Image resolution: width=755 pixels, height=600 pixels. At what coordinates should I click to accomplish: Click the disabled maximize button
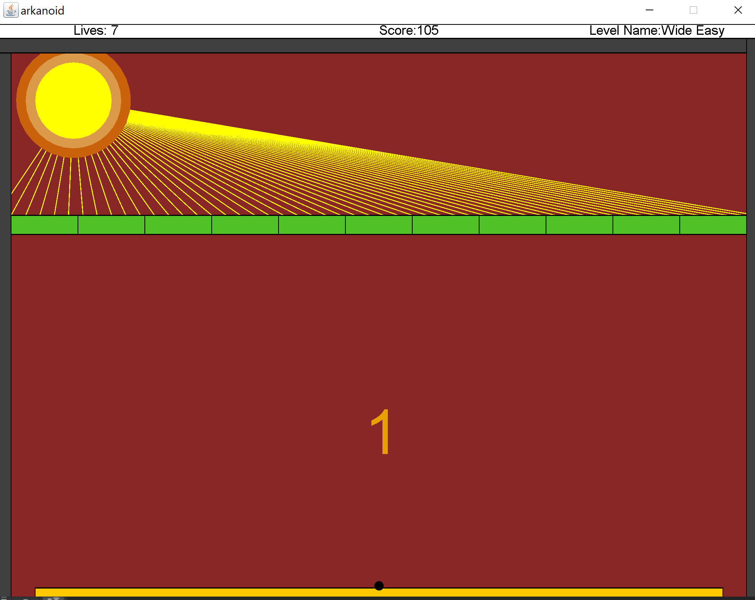click(x=693, y=10)
